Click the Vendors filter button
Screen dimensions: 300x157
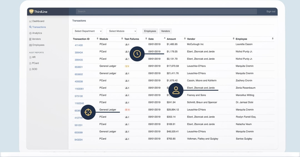click(x=166, y=31)
